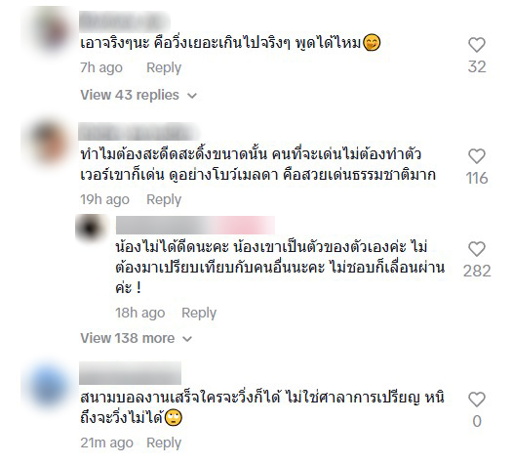Open username above the 19h ago comment
513x464 pixels.
tap(138, 132)
